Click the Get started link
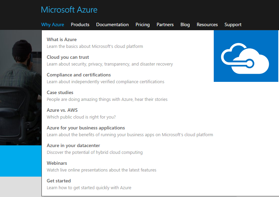Image resolution: width=279 pixels, height=197 pixels. click(x=59, y=181)
